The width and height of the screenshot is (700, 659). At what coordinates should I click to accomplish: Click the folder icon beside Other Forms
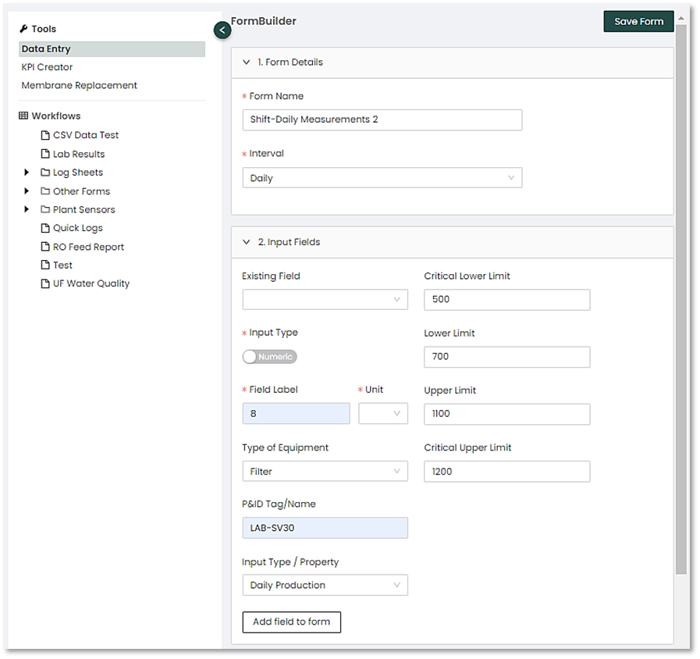click(45, 191)
